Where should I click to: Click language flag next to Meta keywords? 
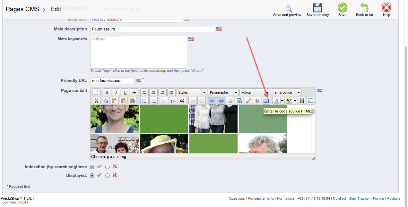[x=191, y=39]
